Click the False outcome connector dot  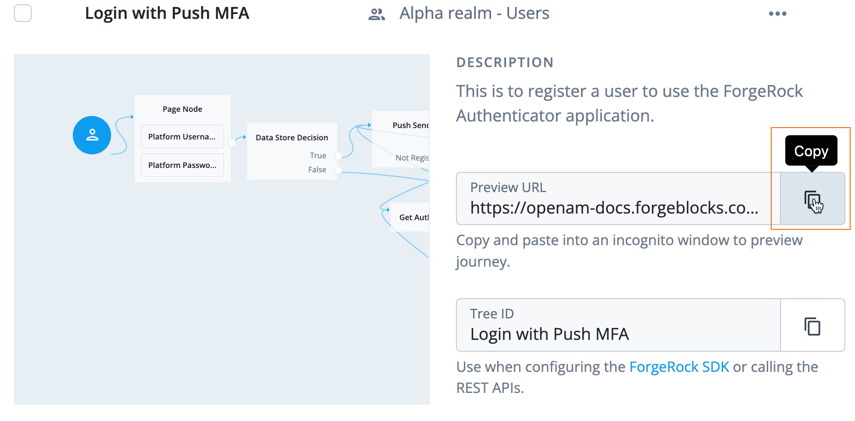[x=338, y=169]
